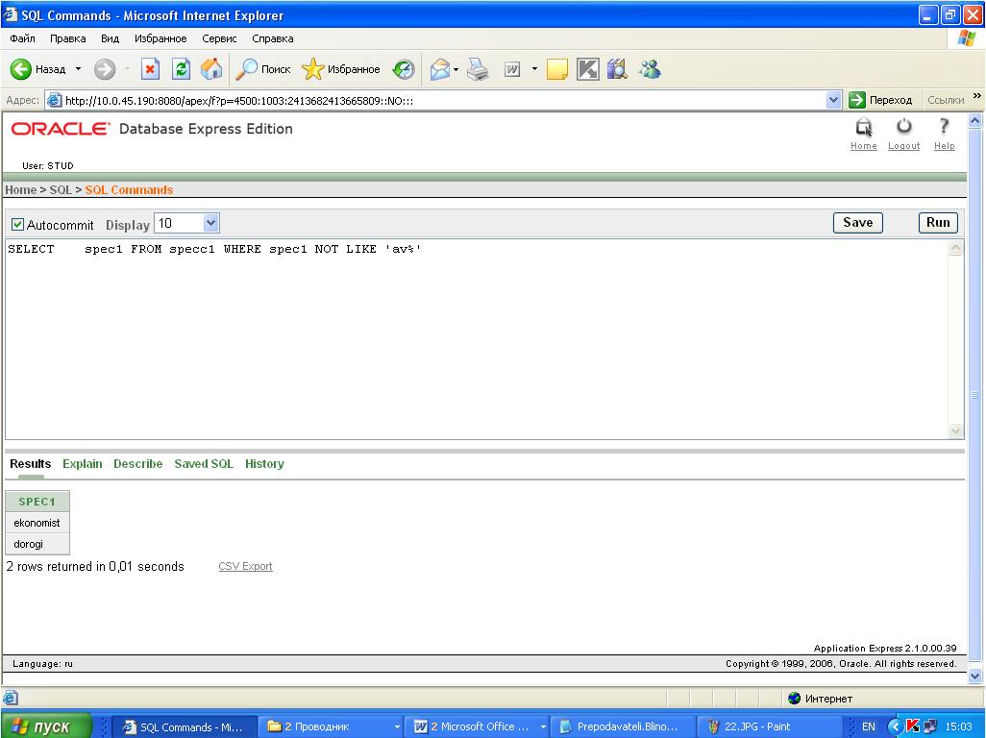Click the Run button

coord(938,223)
